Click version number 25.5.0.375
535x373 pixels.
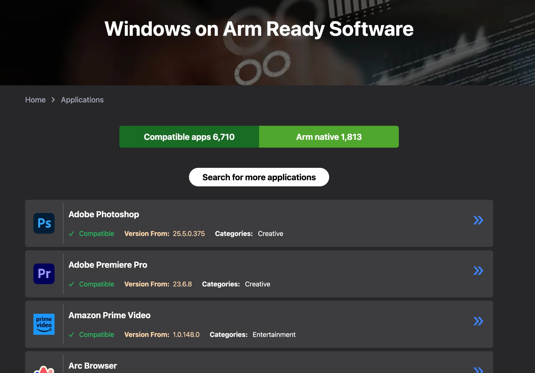pos(189,234)
